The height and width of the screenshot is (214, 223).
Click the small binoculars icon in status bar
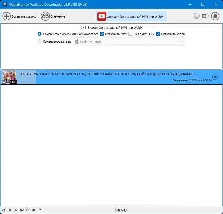[x=34, y=210]
